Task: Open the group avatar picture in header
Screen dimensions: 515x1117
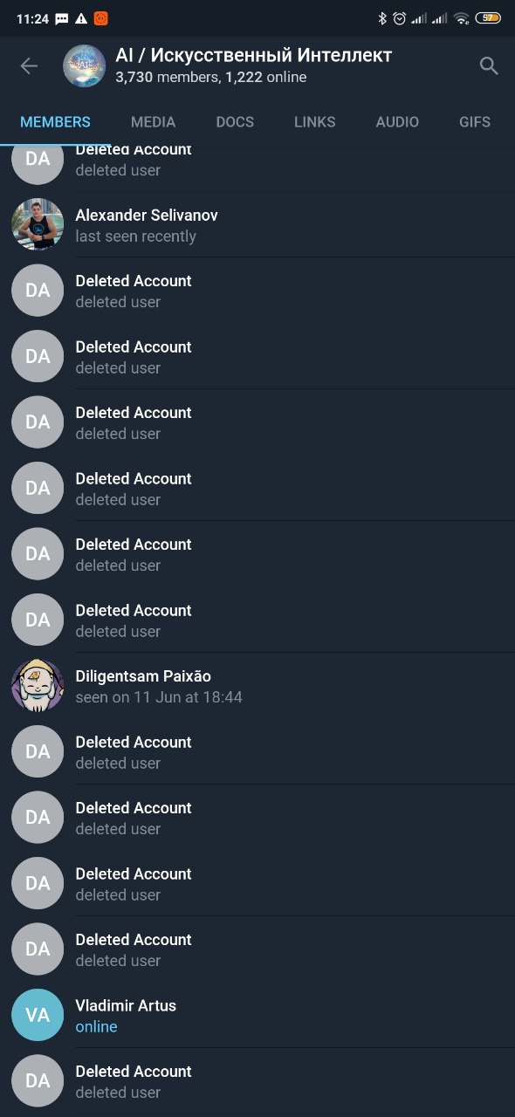Action: tap(85, 66)
